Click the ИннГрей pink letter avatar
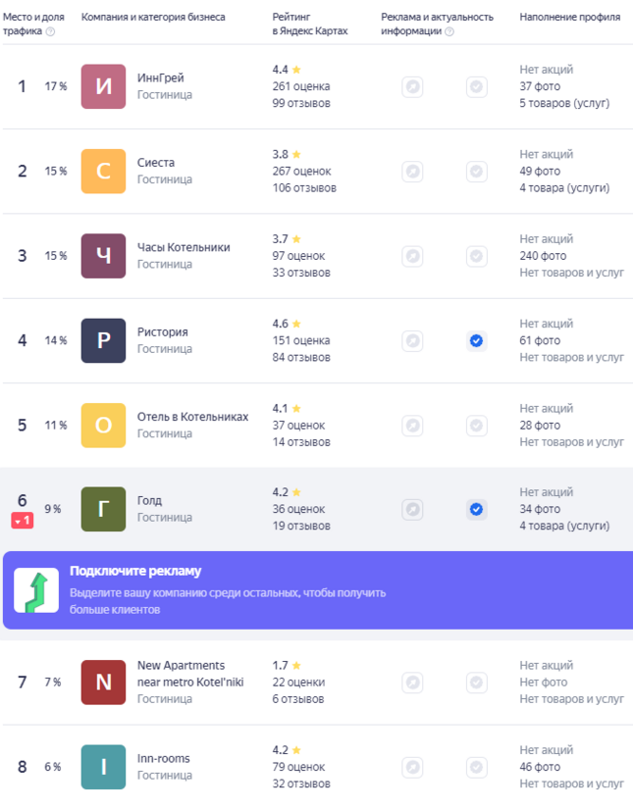The height and width of the screenshot is (809, 633). coord(103,86)
